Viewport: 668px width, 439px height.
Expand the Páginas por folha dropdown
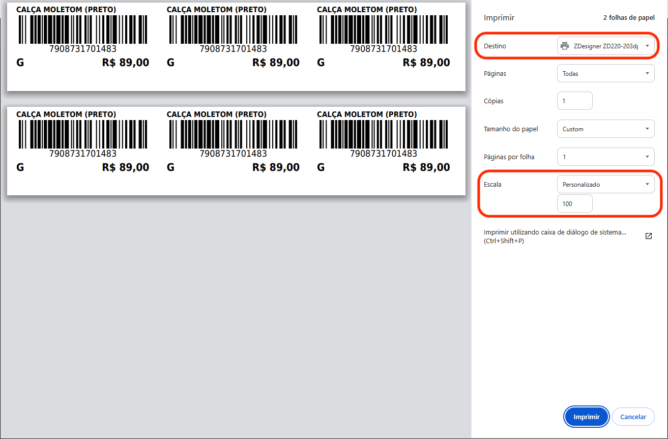point(605,157)
